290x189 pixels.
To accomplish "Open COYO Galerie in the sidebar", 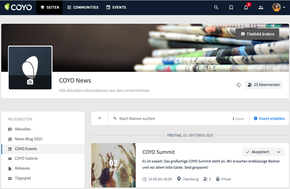I will [x=43, y=158].
